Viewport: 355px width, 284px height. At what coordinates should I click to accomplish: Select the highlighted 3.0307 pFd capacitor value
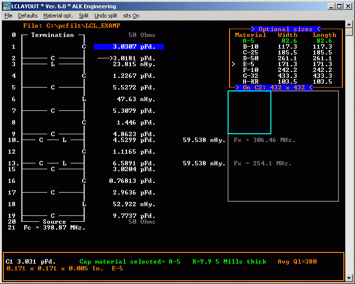point(128,47)
